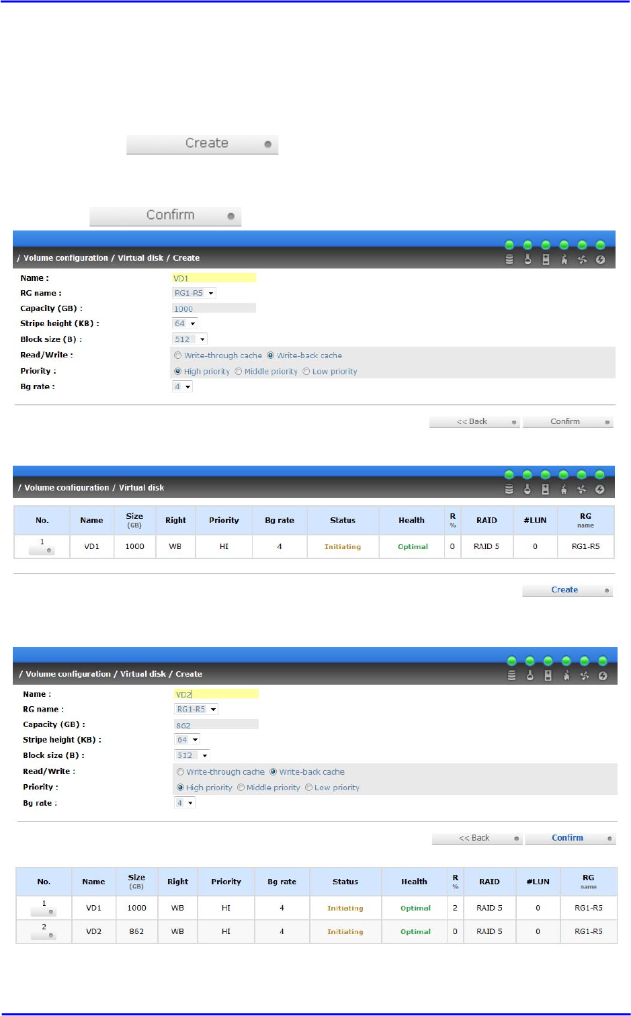Open Bg rate dropdown in the VD2 form
The height and width of the screenshot is (1016, 631).
coord(185,803)
